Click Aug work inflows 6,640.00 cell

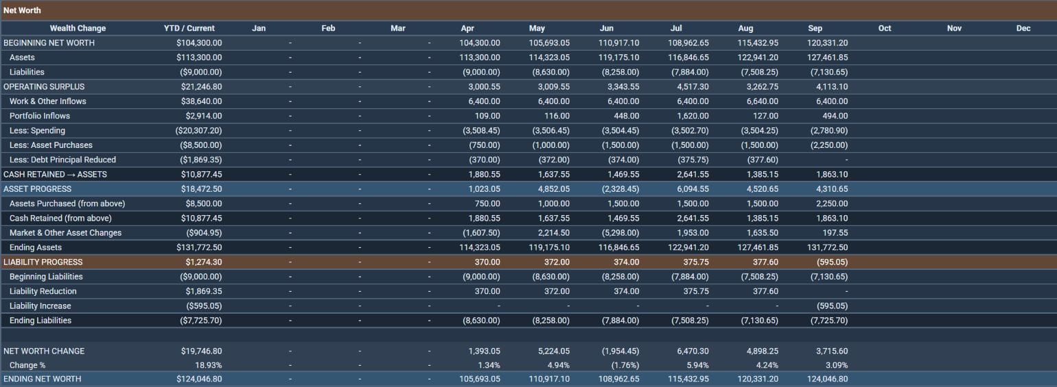(763, 101)
